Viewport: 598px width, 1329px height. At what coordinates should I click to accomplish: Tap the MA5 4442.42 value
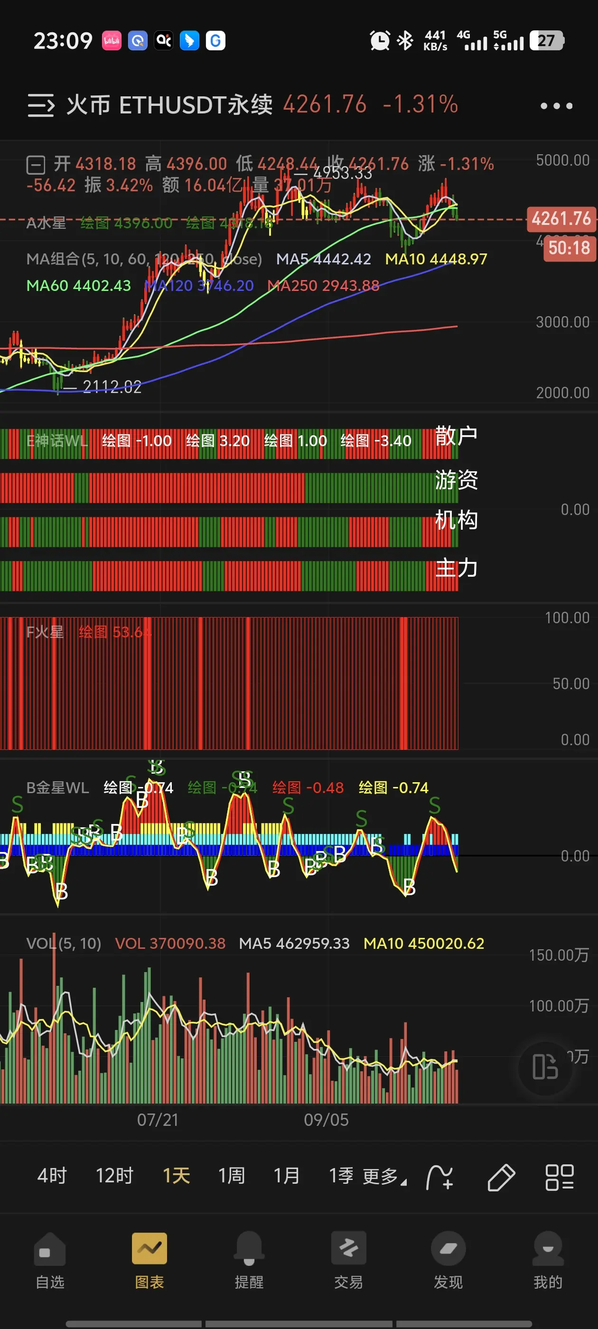point(324,259)
